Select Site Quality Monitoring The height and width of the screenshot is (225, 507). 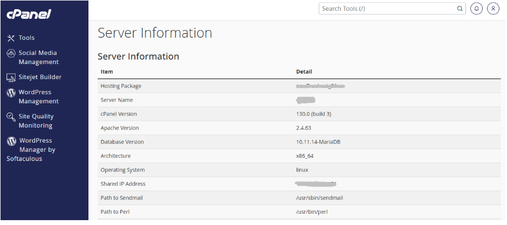tap(36, 121)
